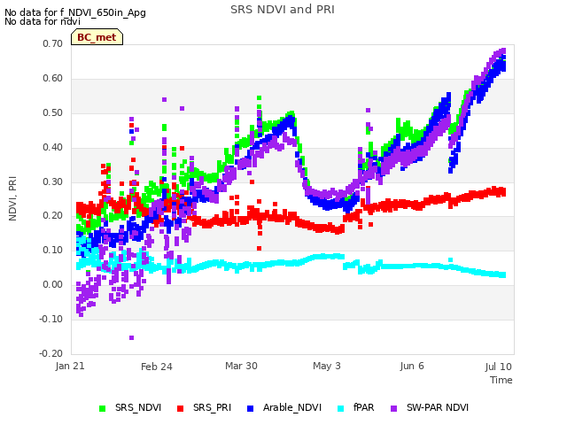567x425 pixels.
Task: Click the 0.10 y-axis tick label
Action: pyautogui.click(x=53, y=250)
